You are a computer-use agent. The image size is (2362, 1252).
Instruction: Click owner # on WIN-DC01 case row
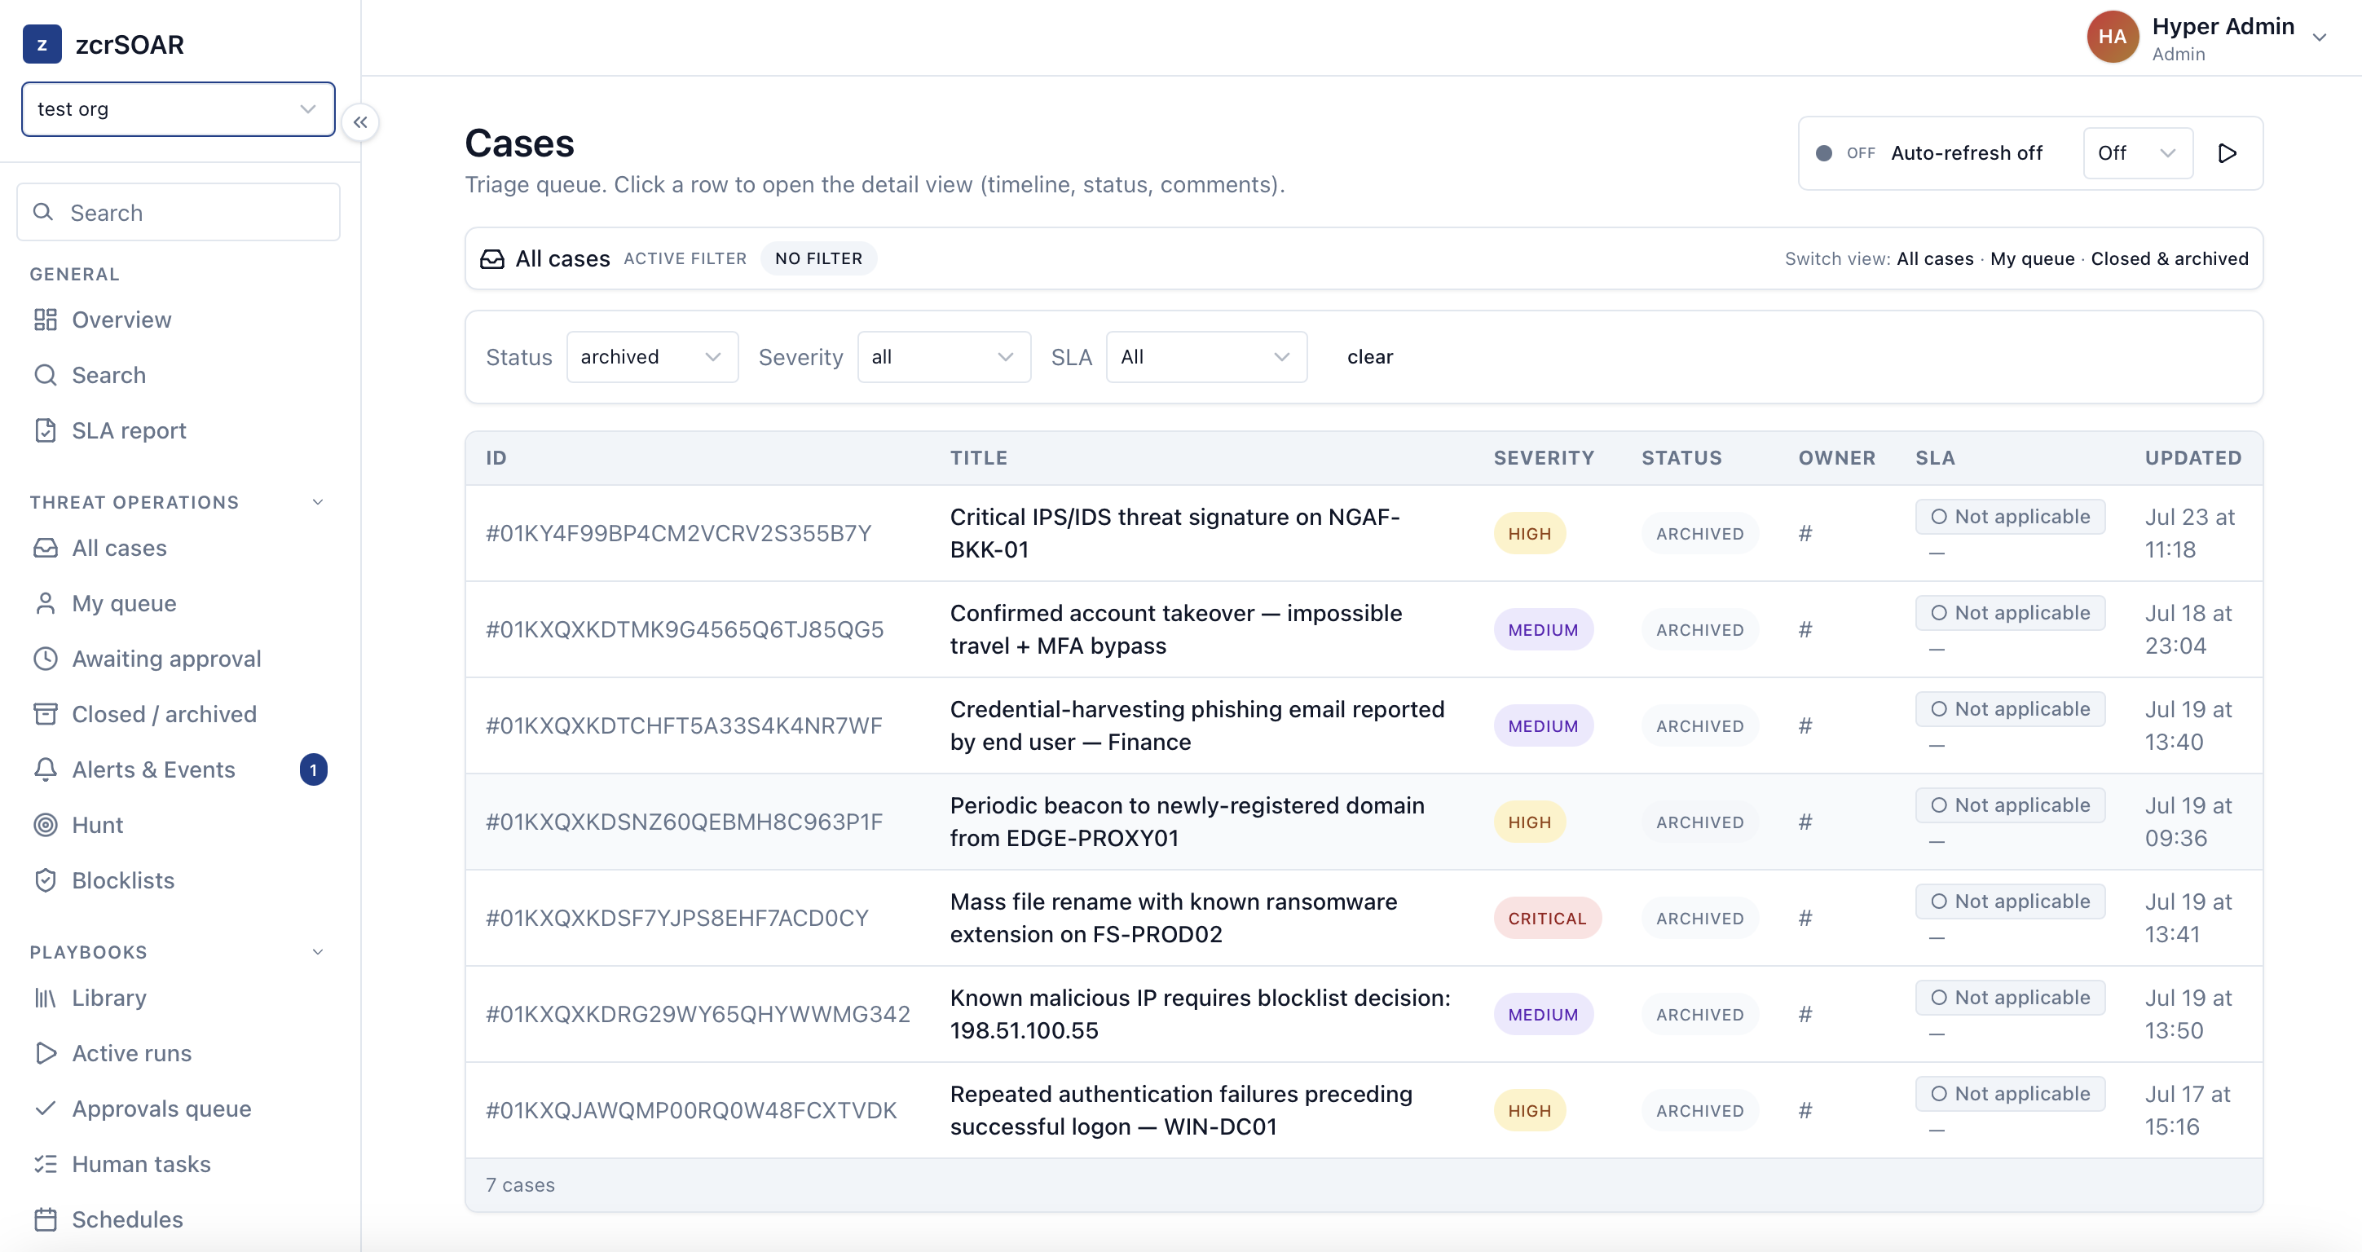click(1805, 1110)
